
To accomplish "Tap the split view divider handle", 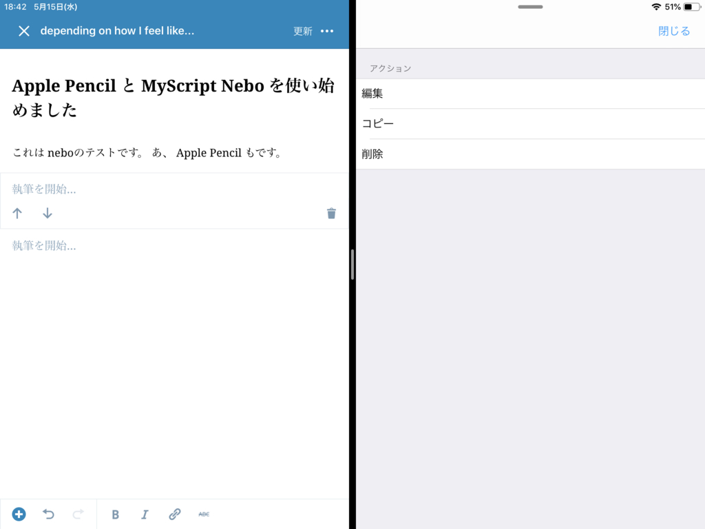I will [x=352, y=264].
